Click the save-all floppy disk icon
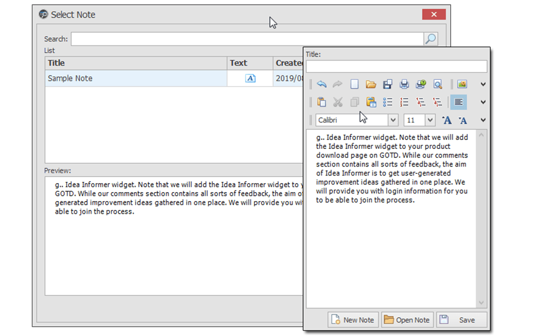Viewport: 540px width, 336px height. point(387,84)
